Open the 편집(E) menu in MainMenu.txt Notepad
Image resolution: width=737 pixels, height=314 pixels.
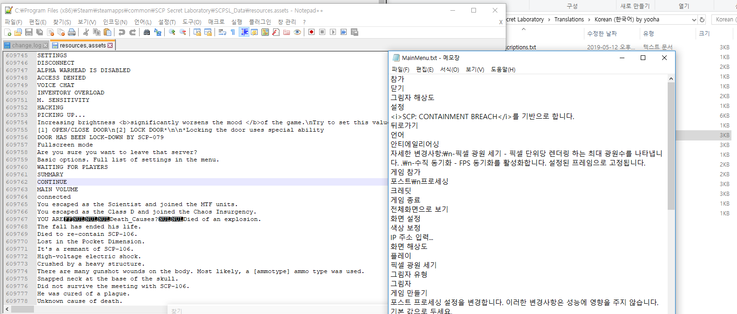coord(424,69)
